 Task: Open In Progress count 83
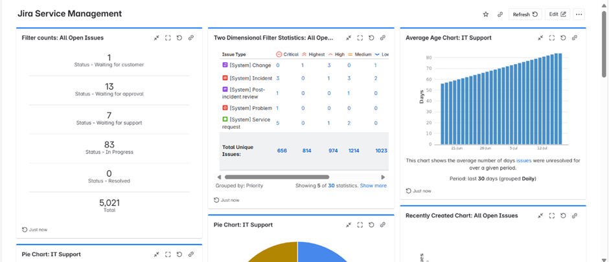109,144
